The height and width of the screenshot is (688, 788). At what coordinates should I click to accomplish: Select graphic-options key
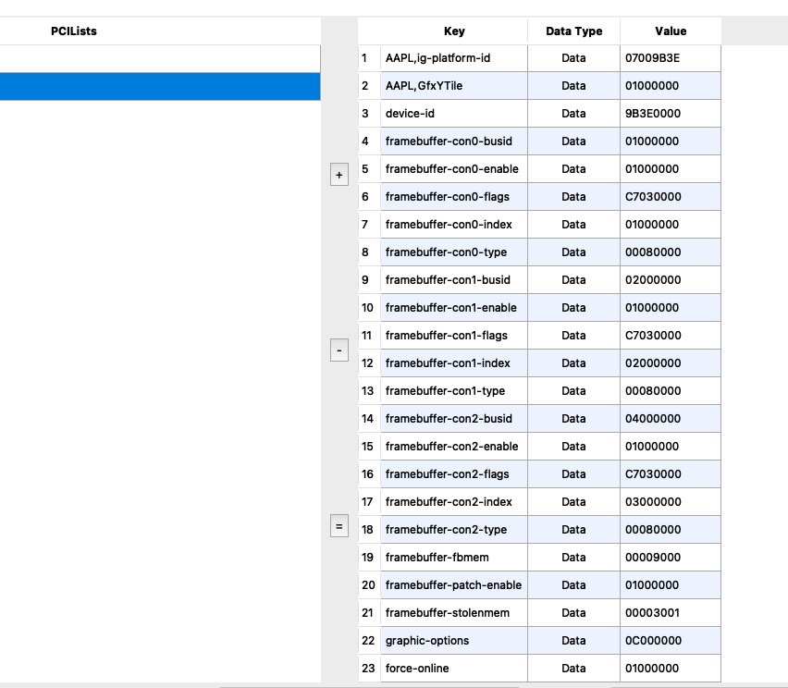pyautogui.click(x=454, y=641)
